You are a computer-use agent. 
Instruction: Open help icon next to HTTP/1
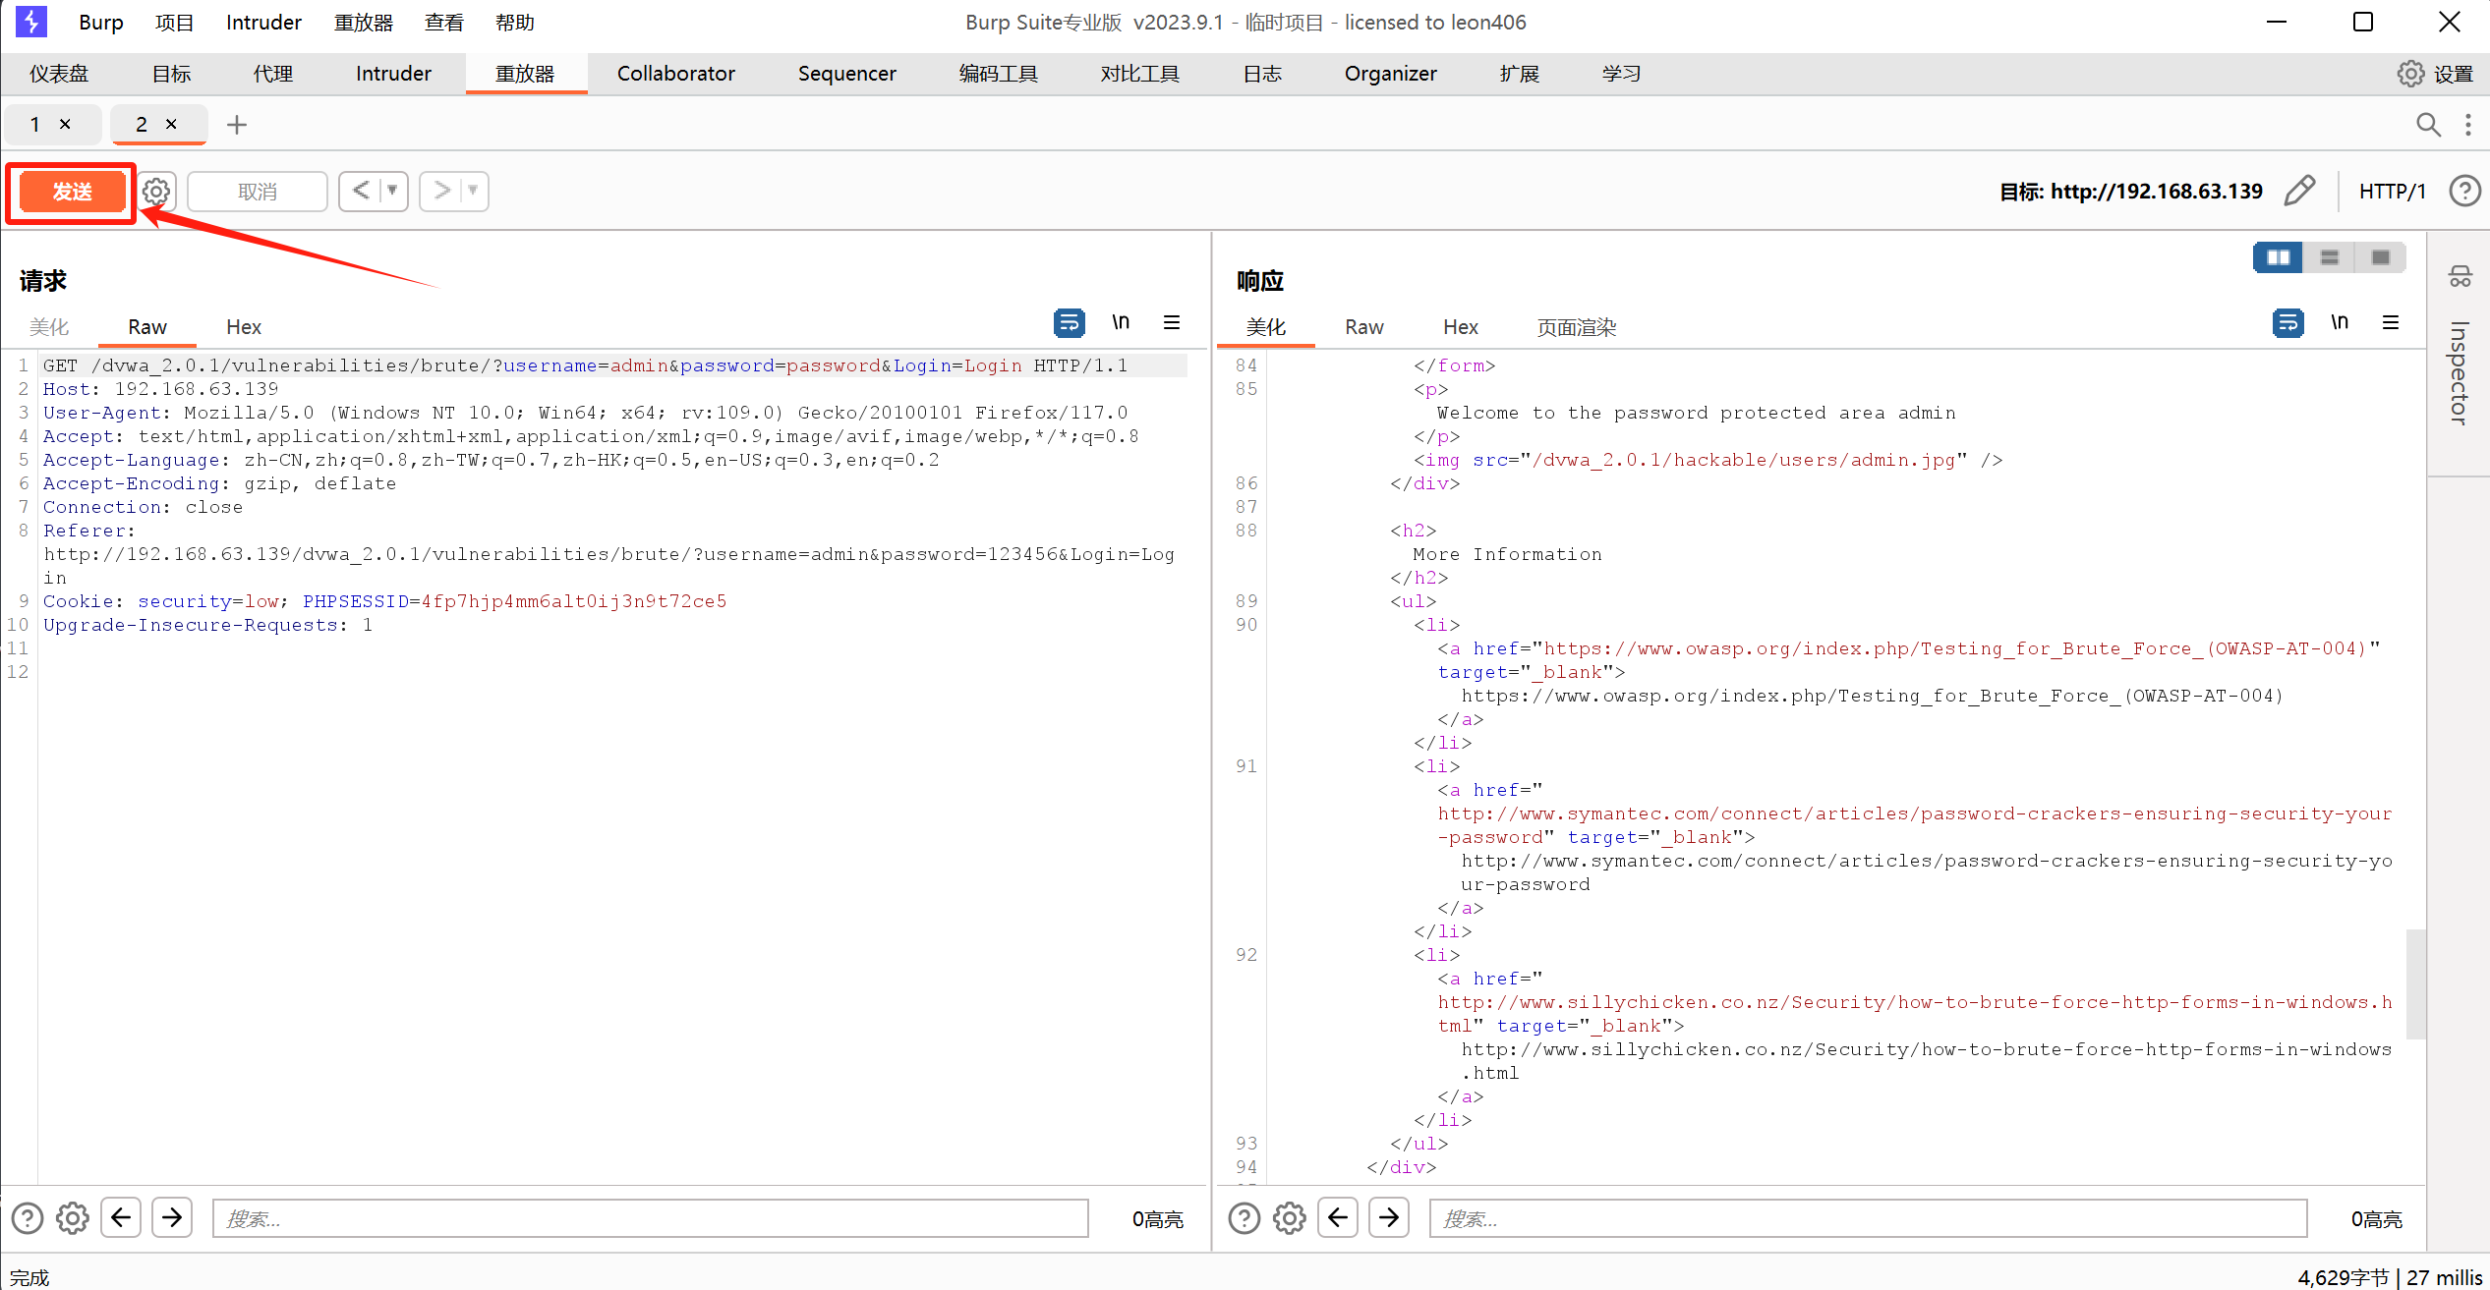tap(2464, 191)
